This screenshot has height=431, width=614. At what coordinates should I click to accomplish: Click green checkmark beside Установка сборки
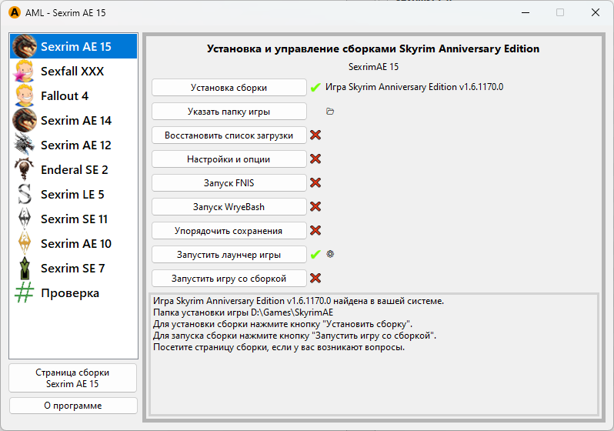(315, 88)
